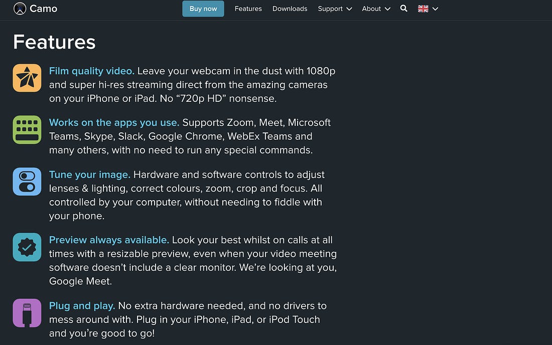Image resolution: width=552 pixels, height=345 pixels.
Task: Click 'and you're good to go!' text
Action: point(102,333)
